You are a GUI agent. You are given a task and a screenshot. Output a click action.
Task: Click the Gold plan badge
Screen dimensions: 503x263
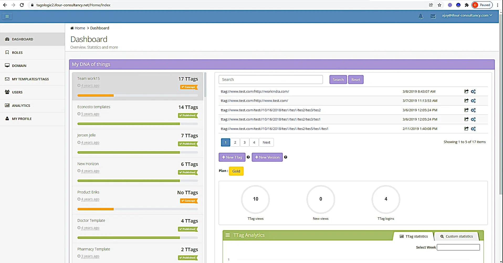click(236, 171)
